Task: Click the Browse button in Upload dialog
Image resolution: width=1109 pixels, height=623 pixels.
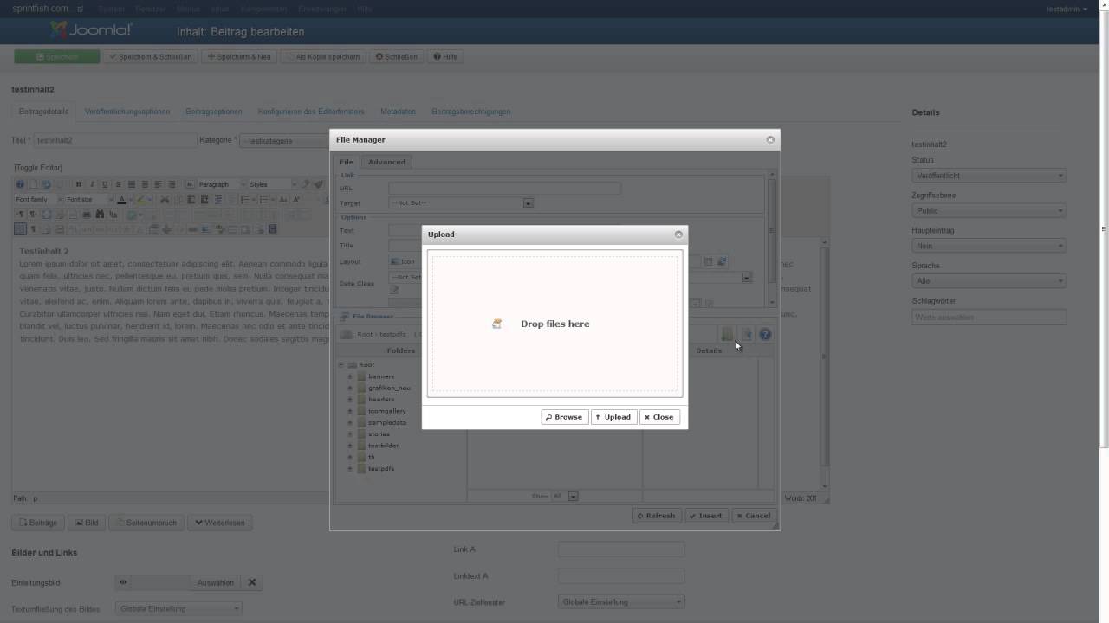Action: (x=565, y=417)
